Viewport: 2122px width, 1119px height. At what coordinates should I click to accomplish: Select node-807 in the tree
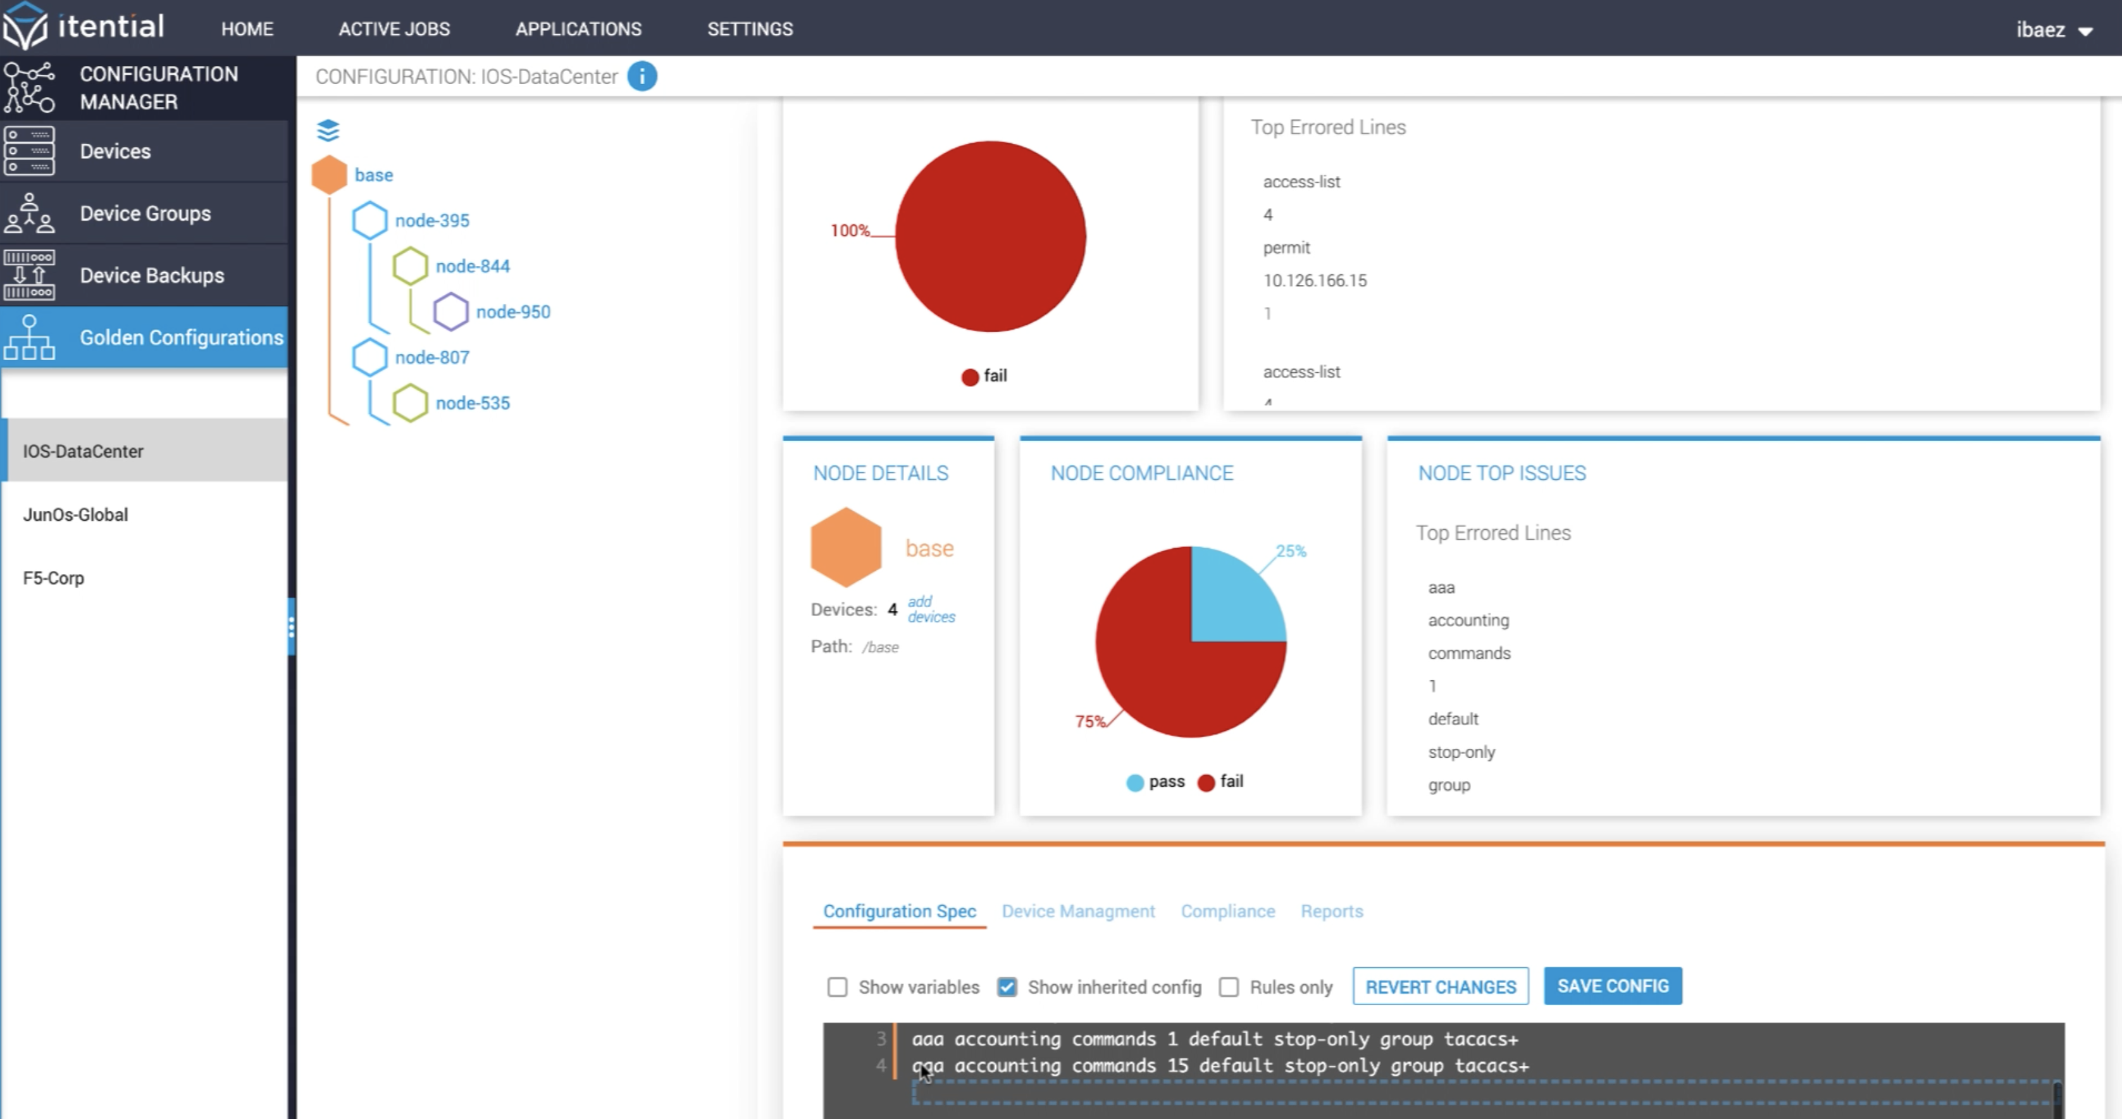tap(431, 358)
